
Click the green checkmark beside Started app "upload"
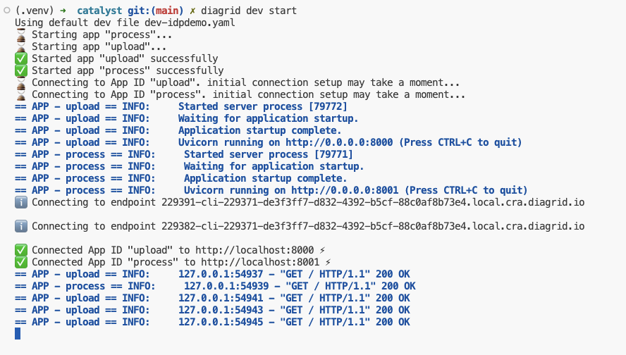[20, 58]
